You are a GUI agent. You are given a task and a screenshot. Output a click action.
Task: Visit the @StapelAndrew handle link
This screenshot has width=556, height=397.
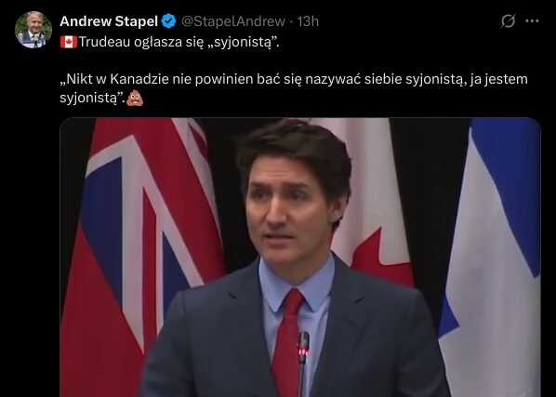point(233,21)
